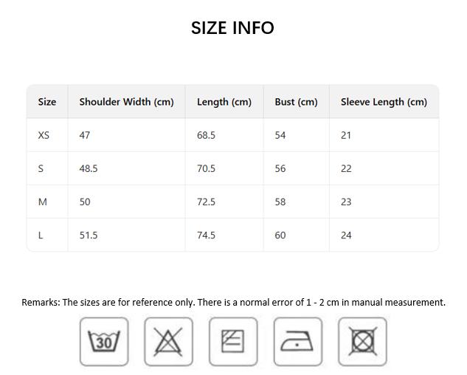Click sleeve length value 21
Screen dimensions: 467x375
click(346, 135)
